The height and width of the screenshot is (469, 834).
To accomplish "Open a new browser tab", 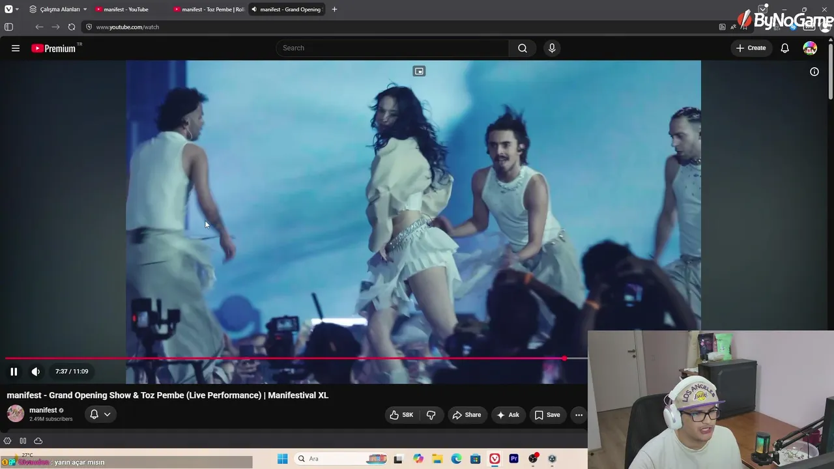I will pos(334,9).
